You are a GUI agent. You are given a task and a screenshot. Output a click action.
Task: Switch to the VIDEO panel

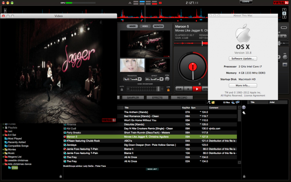pyautogui.click(x=145, y=26)
